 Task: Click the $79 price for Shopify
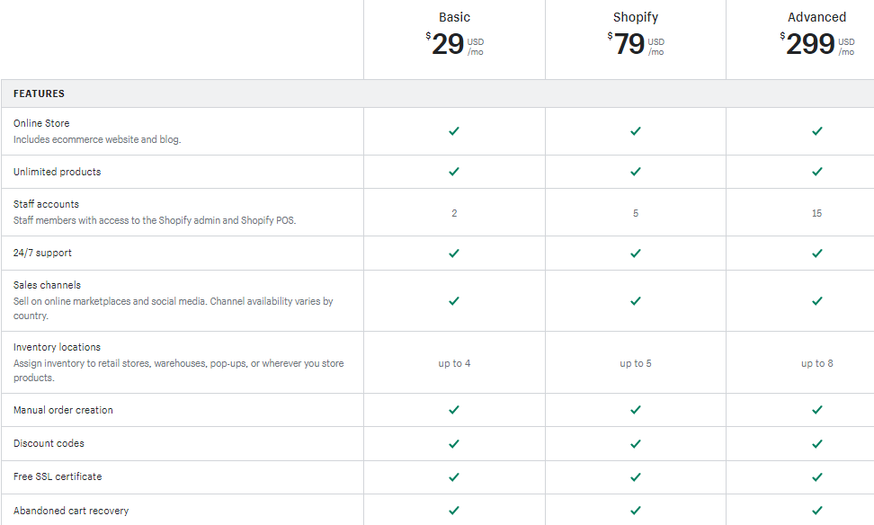636,43
